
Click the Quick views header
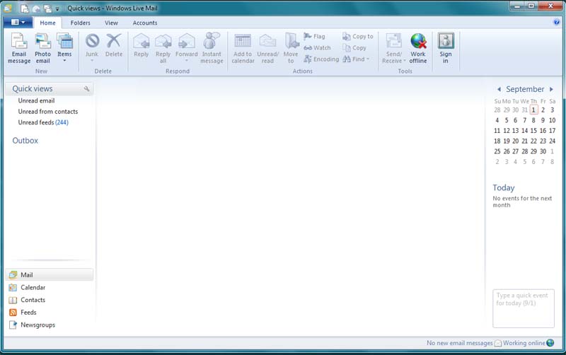pos(33,89)
